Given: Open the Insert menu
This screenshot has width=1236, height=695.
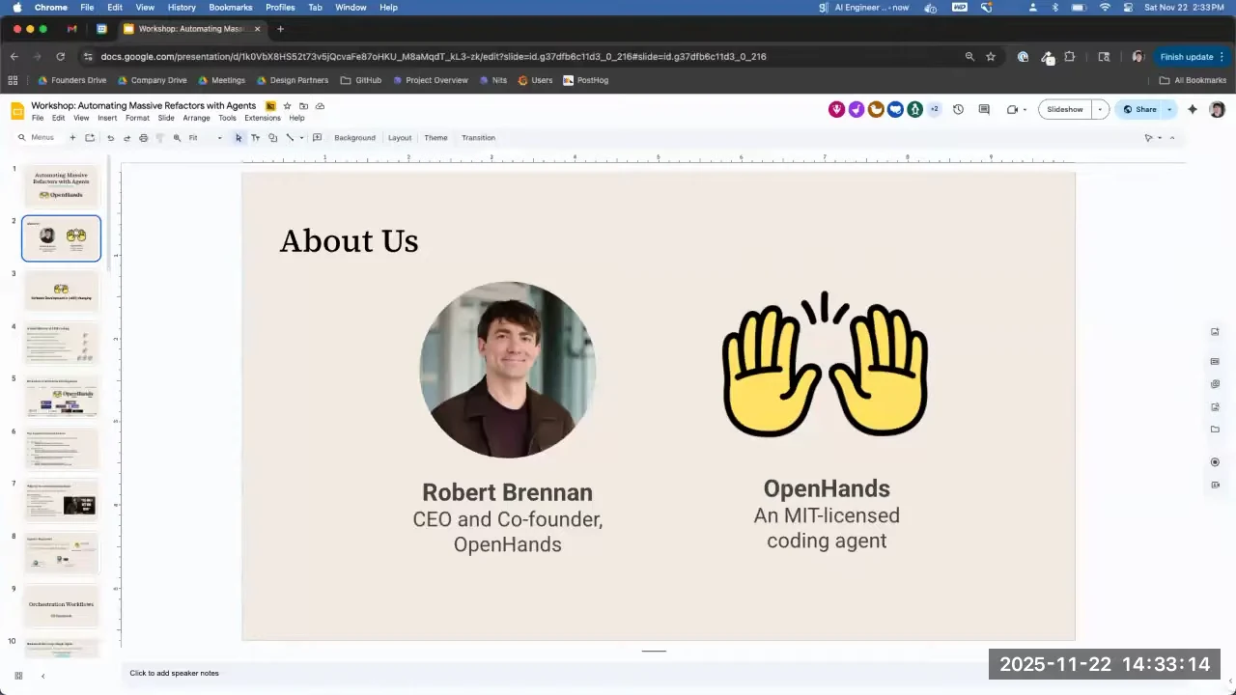Looking at the screenshot, I should (x=107, y=118).
